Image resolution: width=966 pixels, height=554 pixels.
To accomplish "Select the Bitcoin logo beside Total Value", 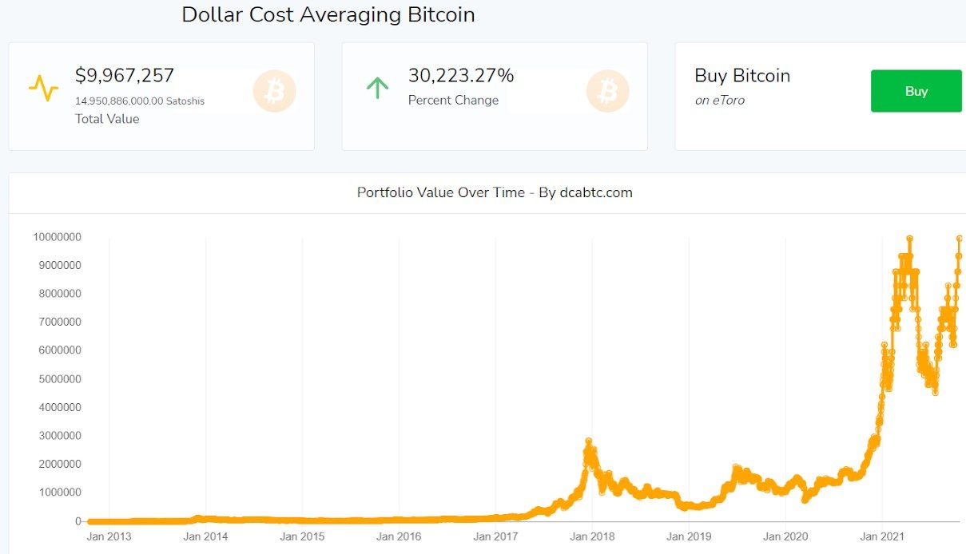I will pos(275,91).
